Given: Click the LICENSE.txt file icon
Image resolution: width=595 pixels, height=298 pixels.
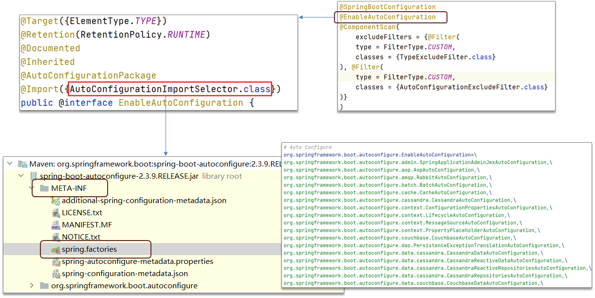Looking at the screenshot, I should 56,213.
